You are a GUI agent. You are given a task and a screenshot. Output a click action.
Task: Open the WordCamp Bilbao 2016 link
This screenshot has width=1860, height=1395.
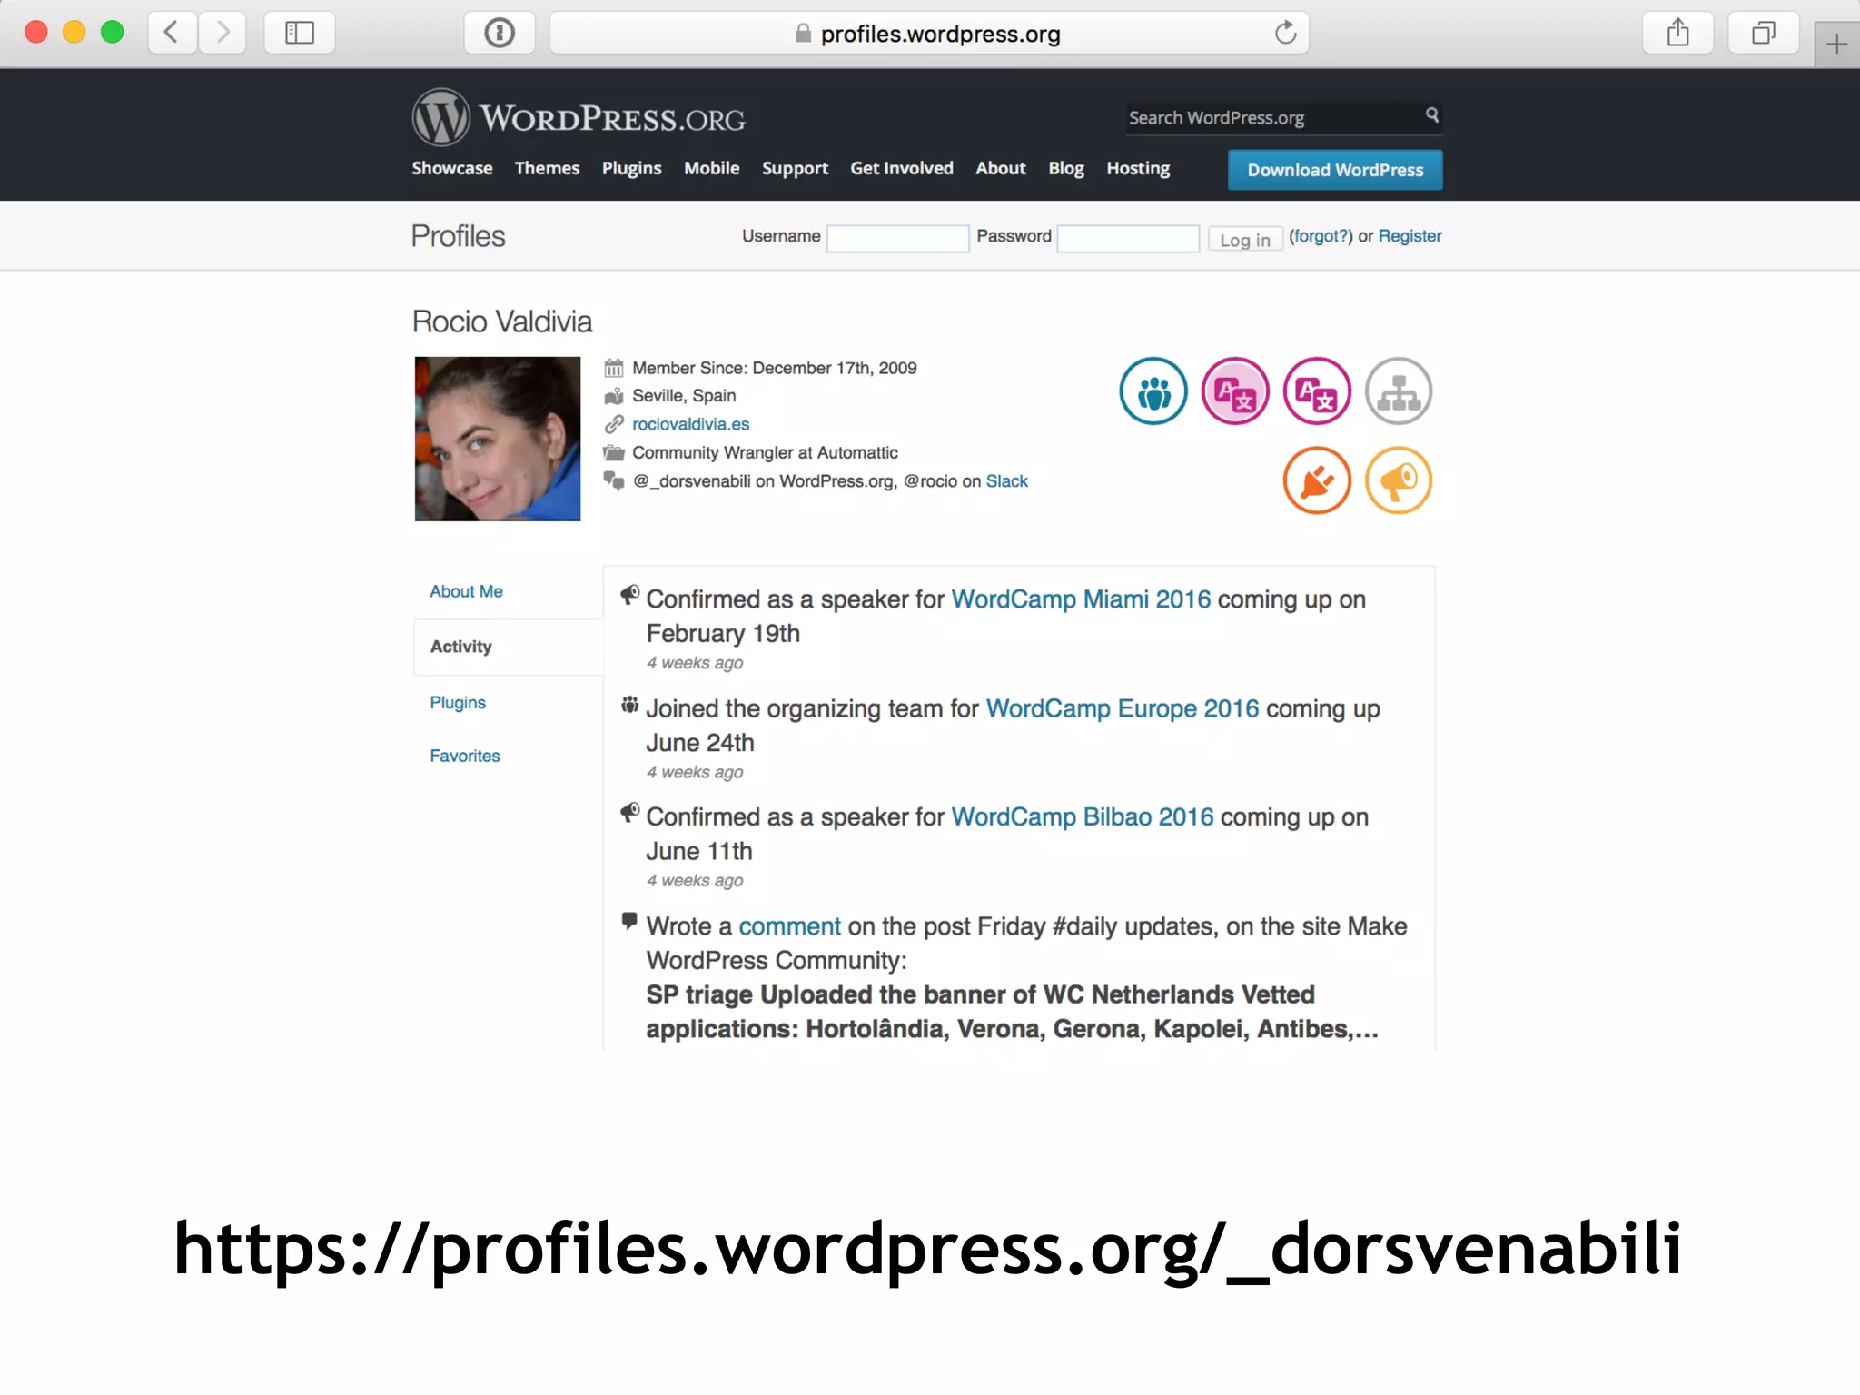click(1083, 817)
